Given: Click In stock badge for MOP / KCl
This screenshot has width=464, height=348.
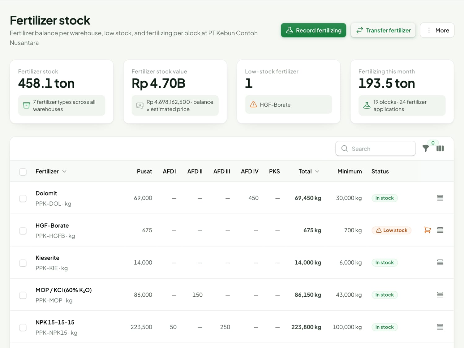Looking at the screenshot, I should [385, 295].
